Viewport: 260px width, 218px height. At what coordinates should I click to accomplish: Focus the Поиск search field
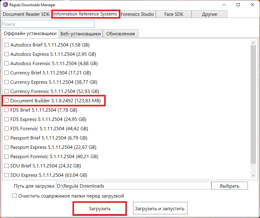click(x=48, y=24)
